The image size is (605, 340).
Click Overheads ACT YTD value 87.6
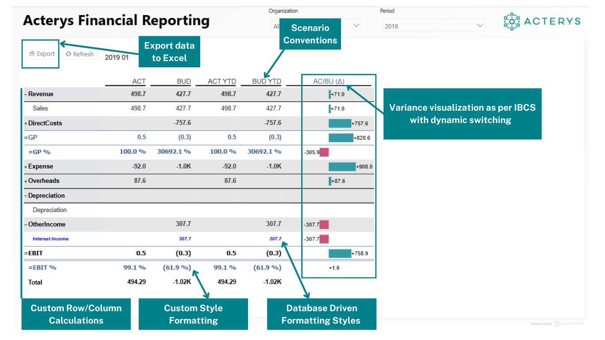click(x=230, y=181)
